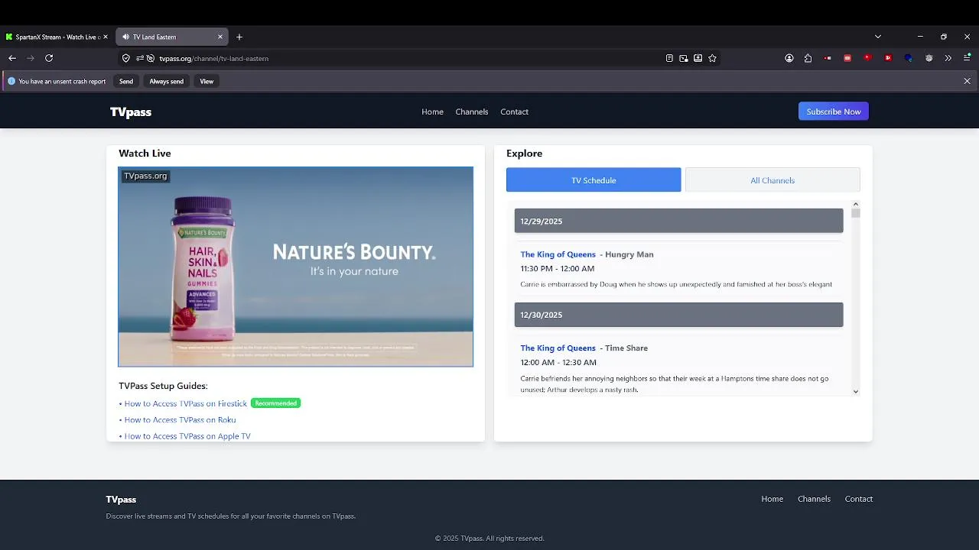The image size is (979, 550).
Task: Send the unsent crash report
Action: pos(126,81)
